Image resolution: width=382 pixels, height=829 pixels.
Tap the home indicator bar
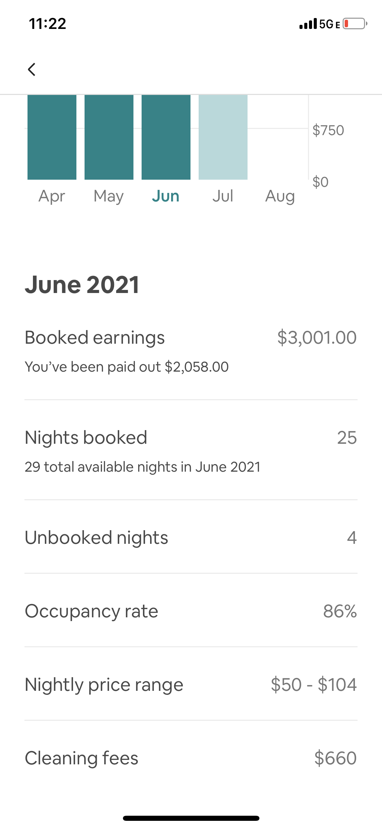[x=191, y=818]
